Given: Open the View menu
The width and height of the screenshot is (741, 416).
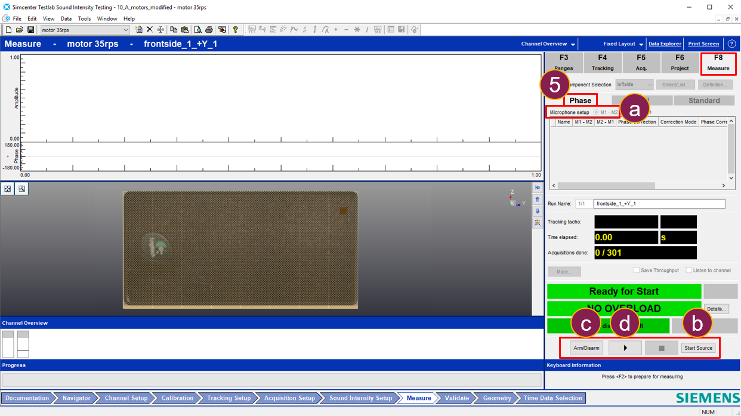Looking at the screenshot, I should click(48, 18).
